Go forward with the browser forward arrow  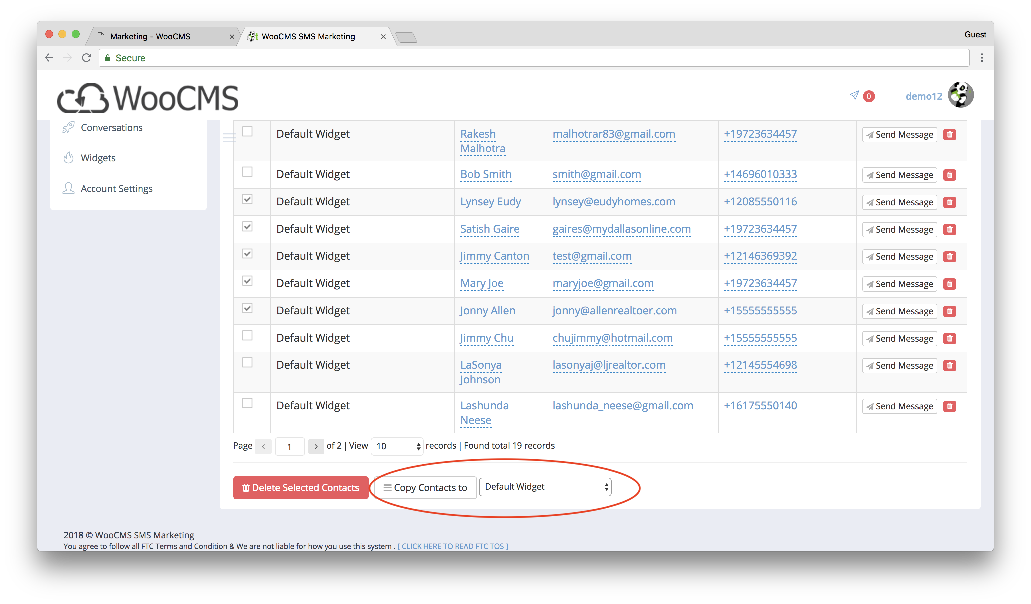67,58
